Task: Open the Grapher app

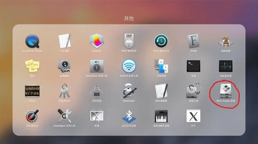Action: pos(97,41)
